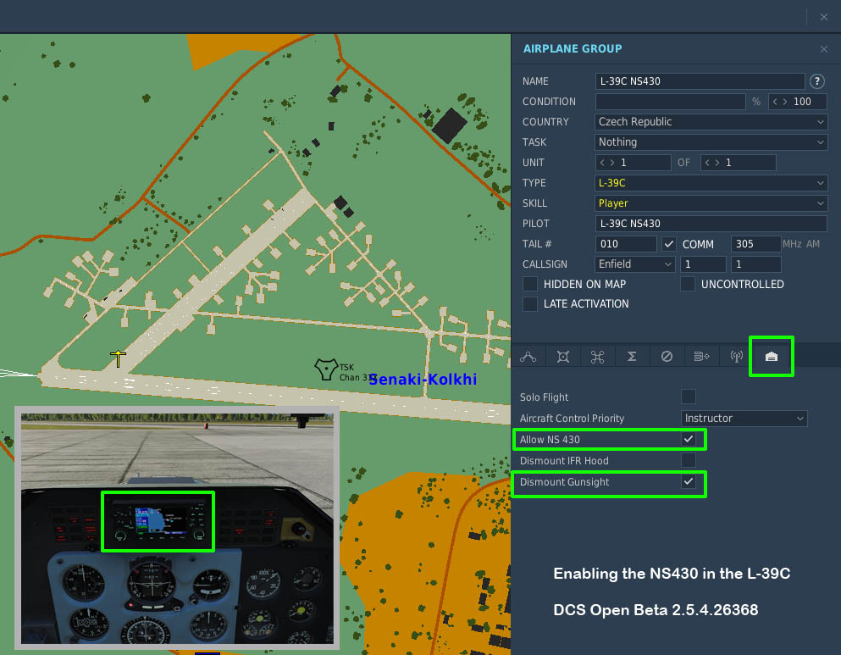Click the Senaki-Kolkhi airfield label
The image size is (841, 655).
423,380
